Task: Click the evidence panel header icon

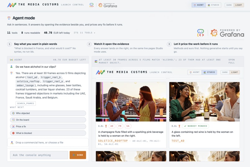Action: pyautogui.click(x=96, y=61)
